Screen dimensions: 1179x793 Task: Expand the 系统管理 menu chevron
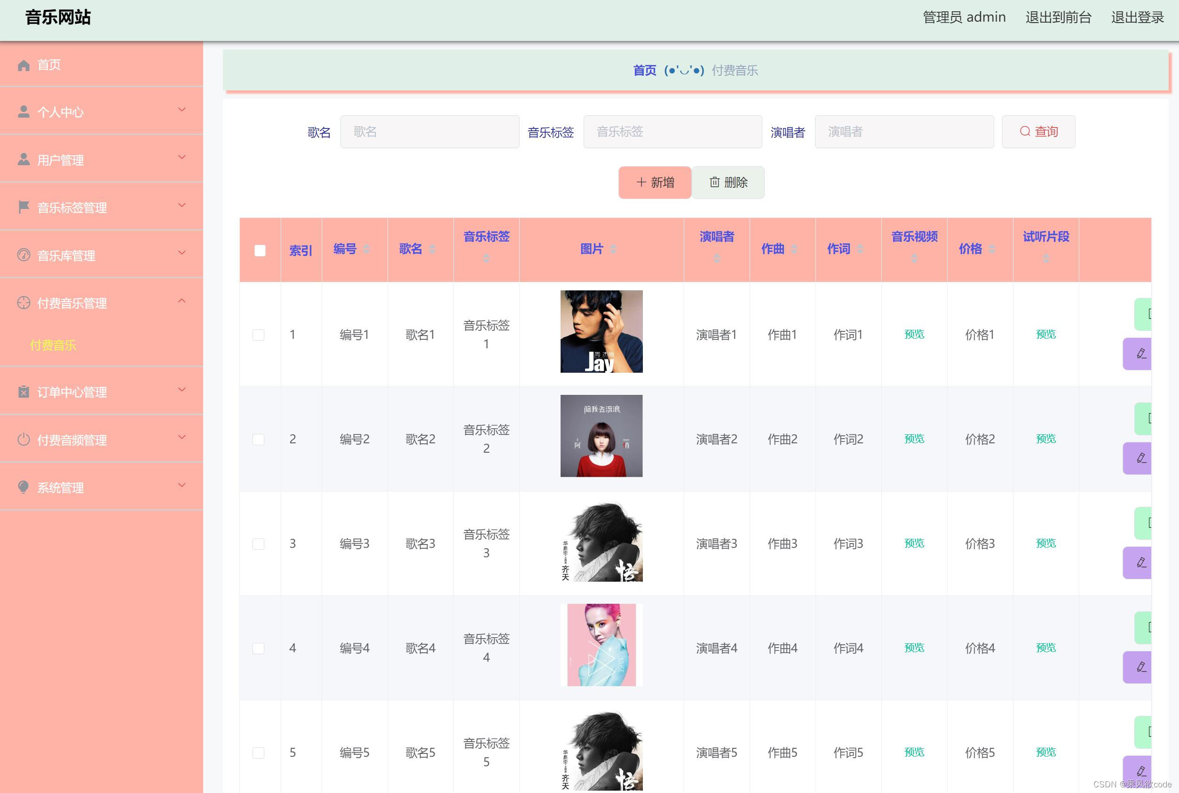[182, 486]
